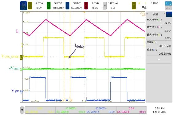Image resolution: width=173 pixels, height=115 pixels.
Task: Click the 0.0A offset in the top bar
Action: click(95, 8)
